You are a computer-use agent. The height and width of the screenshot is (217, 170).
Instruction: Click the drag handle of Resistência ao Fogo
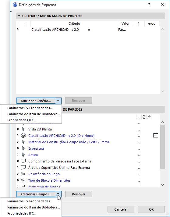[x=18, y=174]
